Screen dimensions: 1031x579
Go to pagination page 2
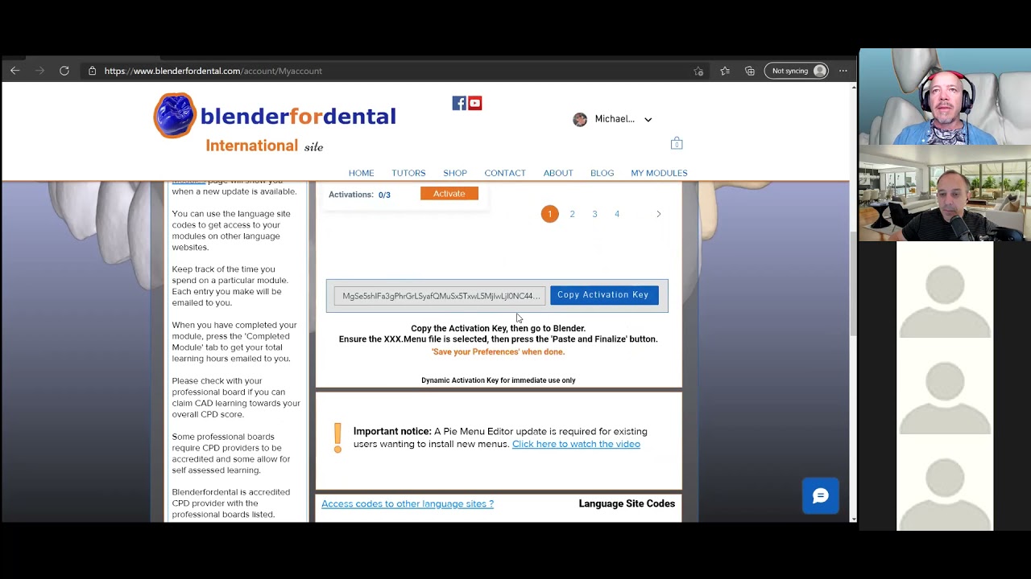(572, 214)
